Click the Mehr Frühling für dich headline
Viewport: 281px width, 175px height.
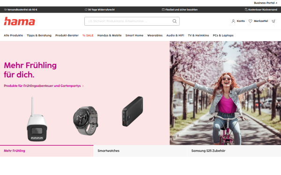pyautogui.click(x=30, y=70)
